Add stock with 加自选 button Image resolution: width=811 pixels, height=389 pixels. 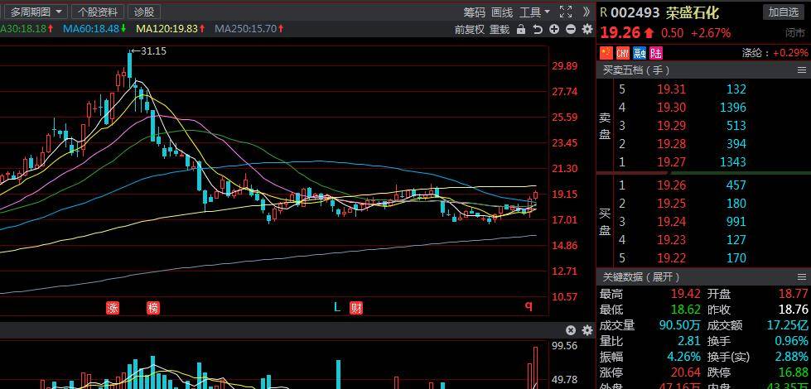coord(783,12)
